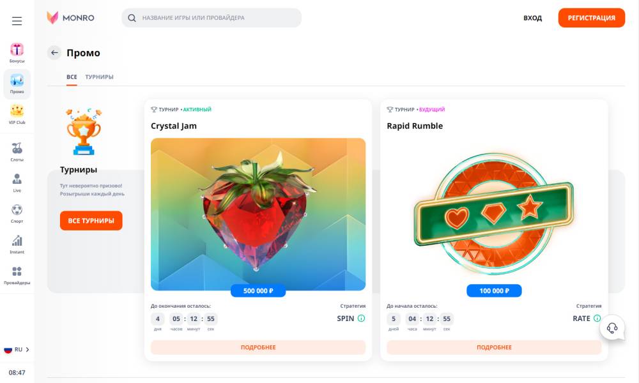Open the Crystal Jam tournament image
Viewport: 639px width, 383px height.
click(258, 214)
